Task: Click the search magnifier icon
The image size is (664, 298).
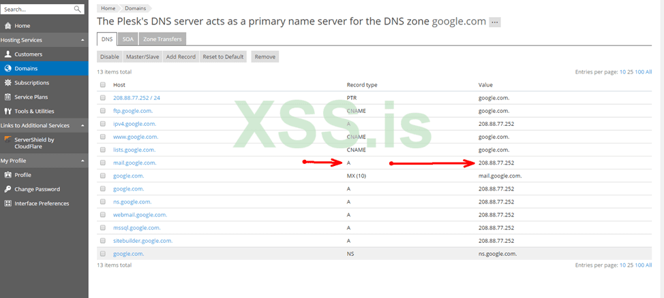Action: click(x=77, y=9)
